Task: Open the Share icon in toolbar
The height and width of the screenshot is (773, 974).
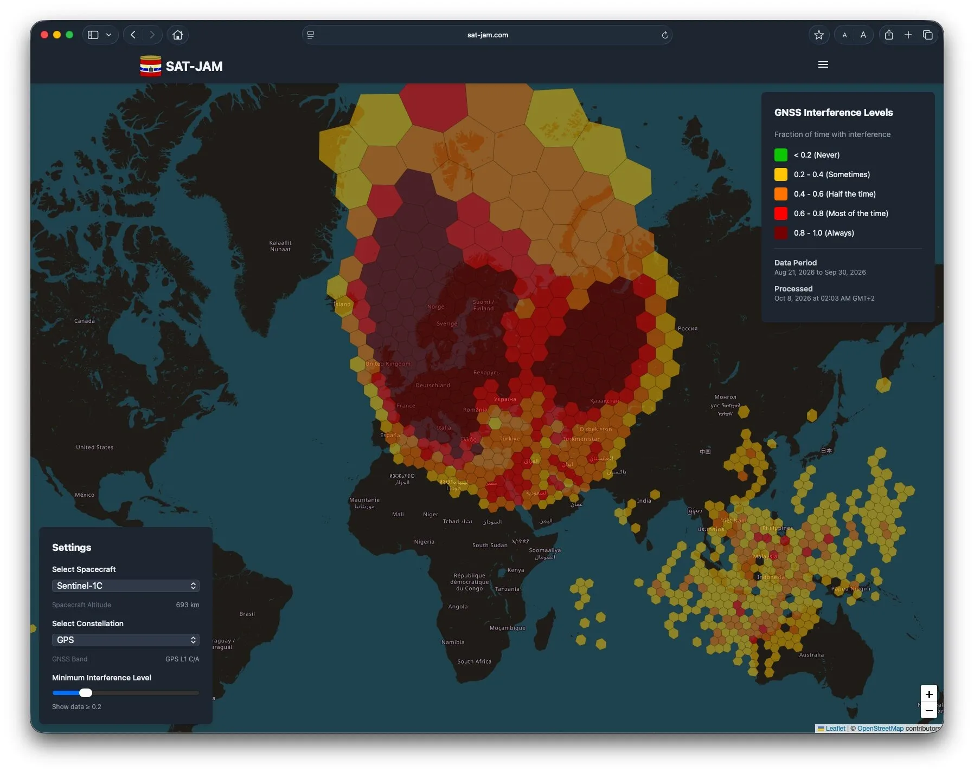Action: 889,35
